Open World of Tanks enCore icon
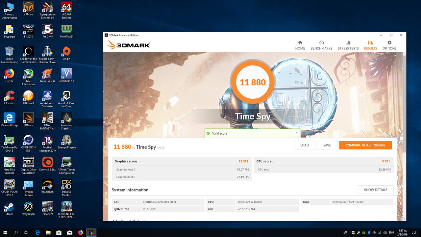The height and width of the screenshot is (237, 421). pyautogui.click(x=67, y=99)
